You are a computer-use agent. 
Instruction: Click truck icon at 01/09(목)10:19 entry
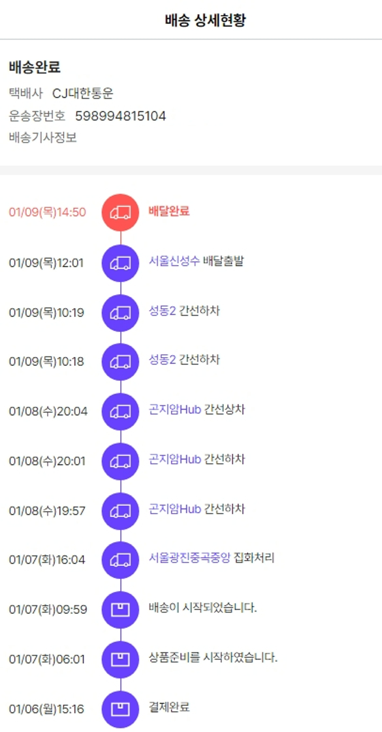(x=120, y=312)
